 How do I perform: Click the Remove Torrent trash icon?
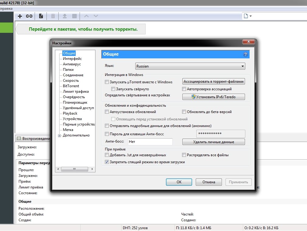[x=53, y=16]
